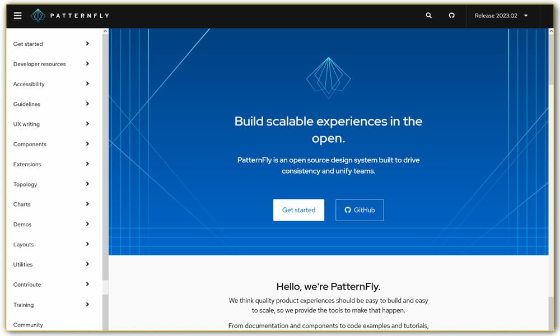
Task: Click the PatternFly diamond logo
Action: [38, 15]
